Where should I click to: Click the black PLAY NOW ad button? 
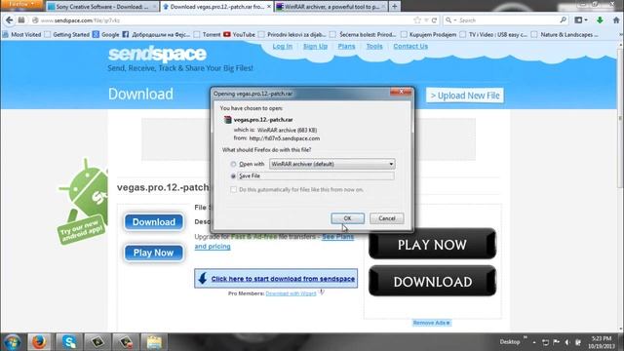(432, 245)
